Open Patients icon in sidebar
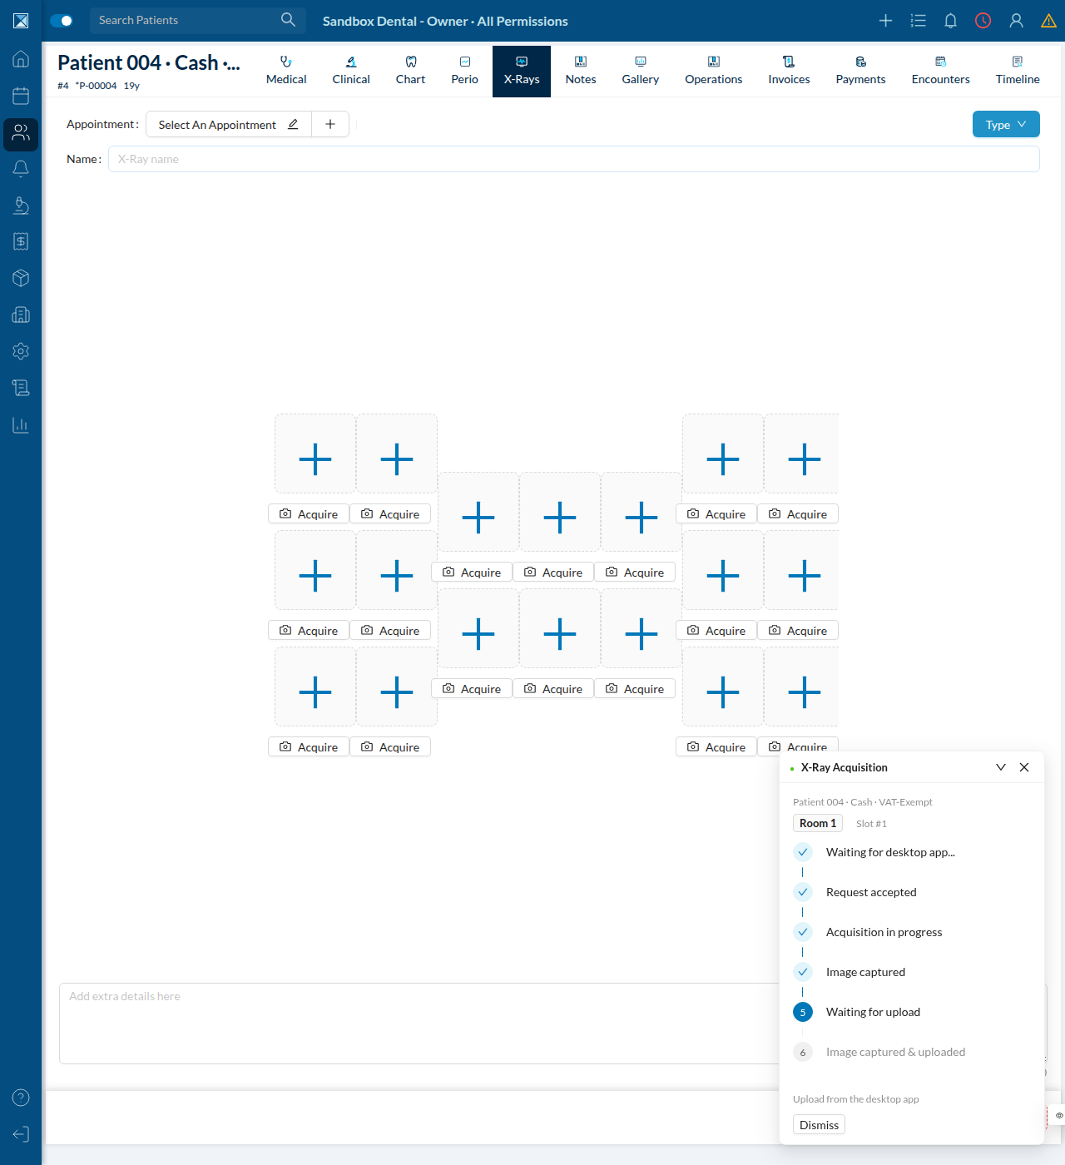Image resolution: width=1065 pixels, height=1165 pixels. [x=21, y=133]
